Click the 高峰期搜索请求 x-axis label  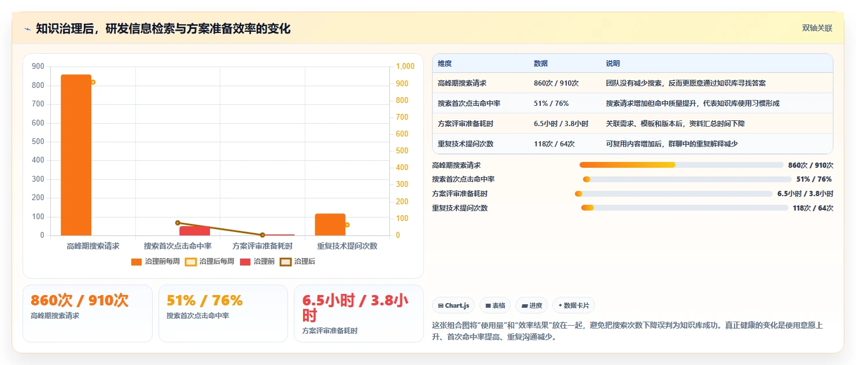93,246
